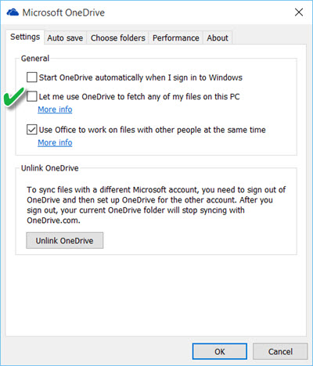Enable Start OneDrive automatically checkbox
This screenshot has height=366, width=313.
pos(32,77)
